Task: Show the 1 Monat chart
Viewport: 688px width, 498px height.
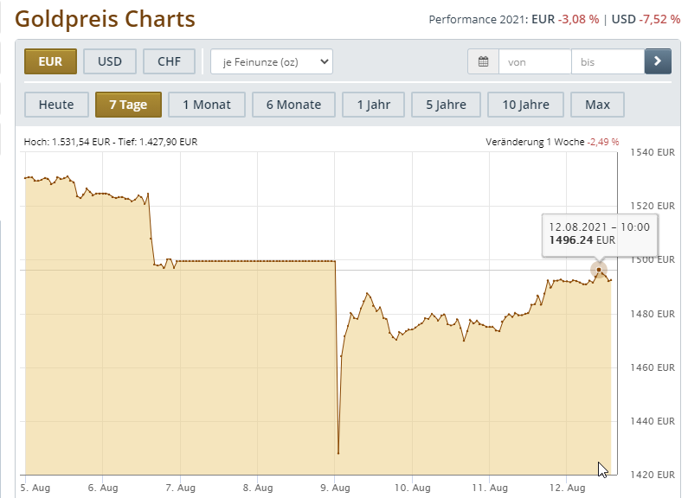Action: click(x=207, y=105)
